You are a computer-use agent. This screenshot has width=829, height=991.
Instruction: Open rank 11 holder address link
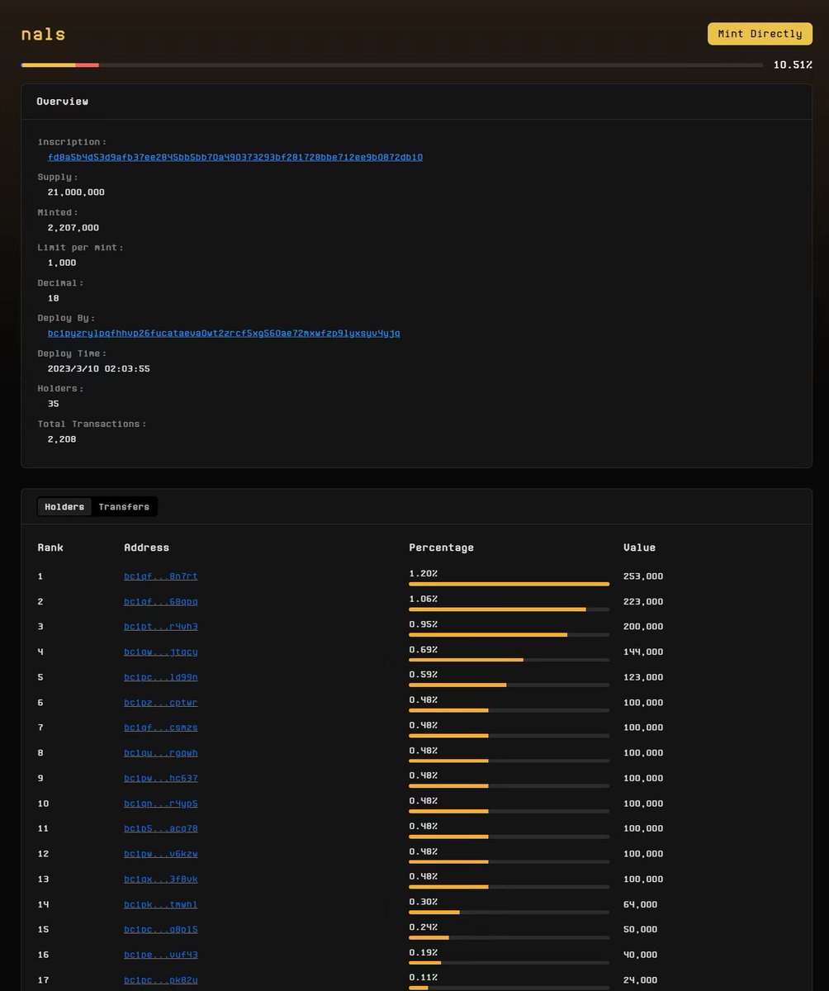click(161, 828)
